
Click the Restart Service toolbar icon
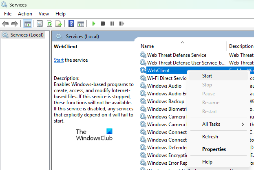121,24
